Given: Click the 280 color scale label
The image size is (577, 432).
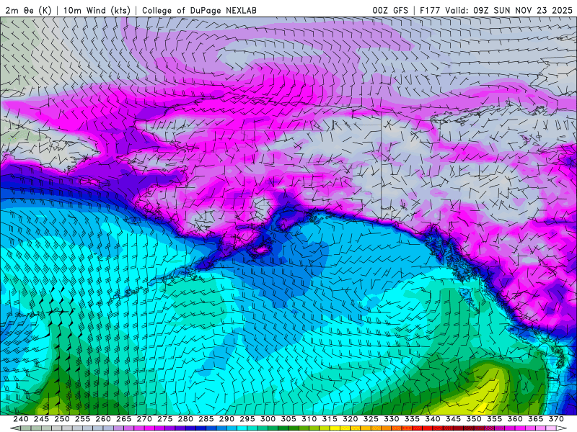Looking at the screenshot, I should (185, 419).
